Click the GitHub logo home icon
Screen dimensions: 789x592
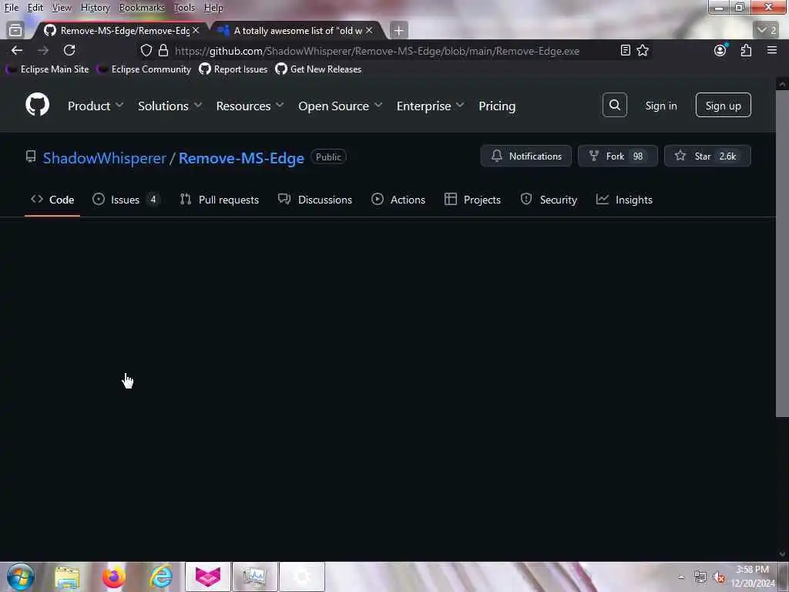pyautogui.click(x=37, y=105)
